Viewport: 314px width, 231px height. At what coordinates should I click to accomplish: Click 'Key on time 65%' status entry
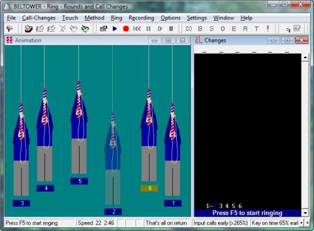pos(275,223)
